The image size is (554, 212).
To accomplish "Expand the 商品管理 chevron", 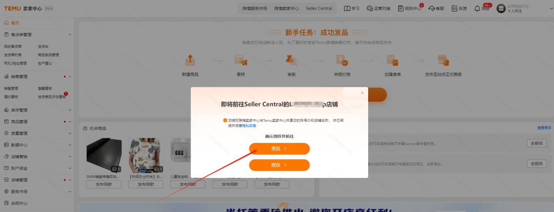I will point(70,122).
